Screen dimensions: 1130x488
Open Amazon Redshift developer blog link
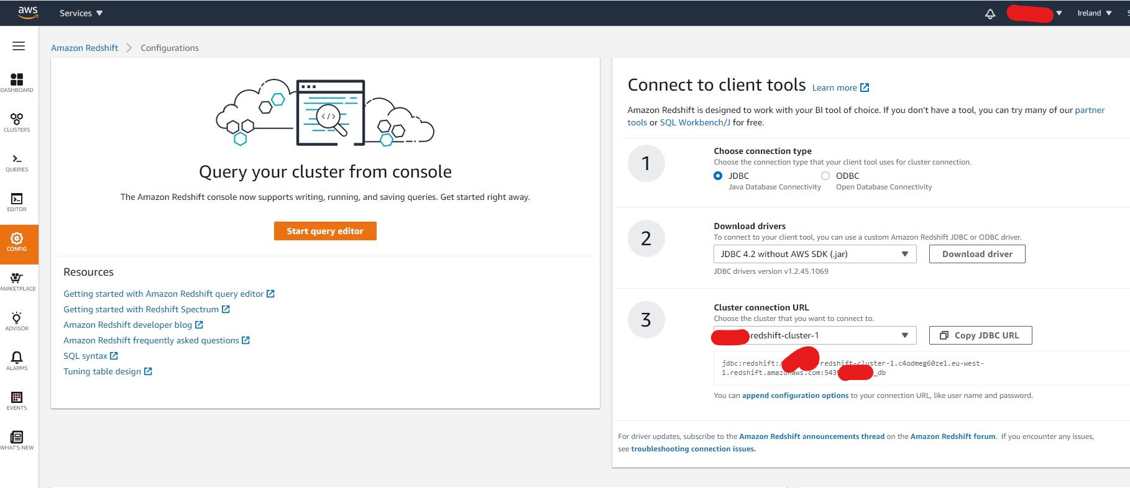point(127,325)
